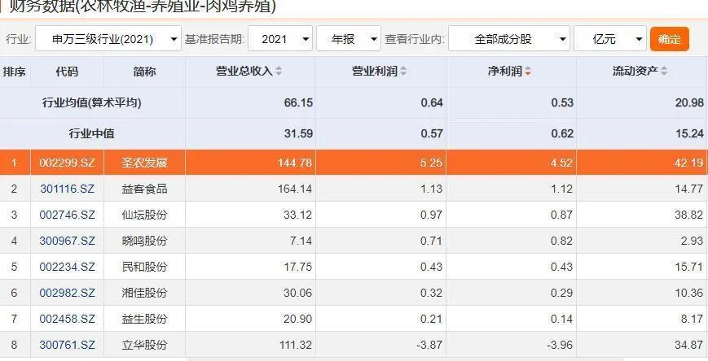
Task: Click 益生股份 revenue value 20.90
Action: (x=298, y=319)
